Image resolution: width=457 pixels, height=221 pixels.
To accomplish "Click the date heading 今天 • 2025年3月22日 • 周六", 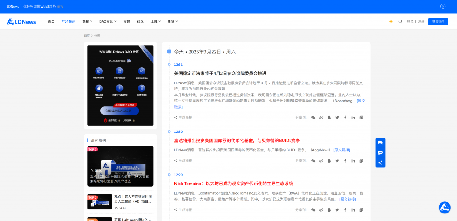I will [x=205, y=52].
